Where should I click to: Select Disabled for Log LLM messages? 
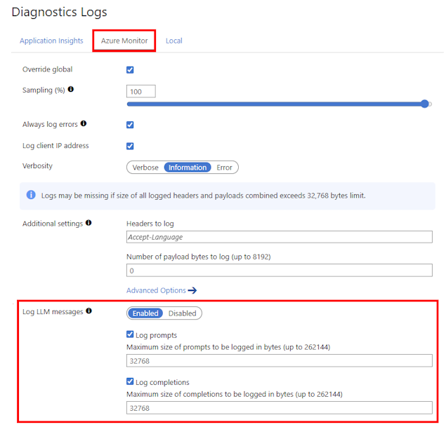click(x=182, y=313)
